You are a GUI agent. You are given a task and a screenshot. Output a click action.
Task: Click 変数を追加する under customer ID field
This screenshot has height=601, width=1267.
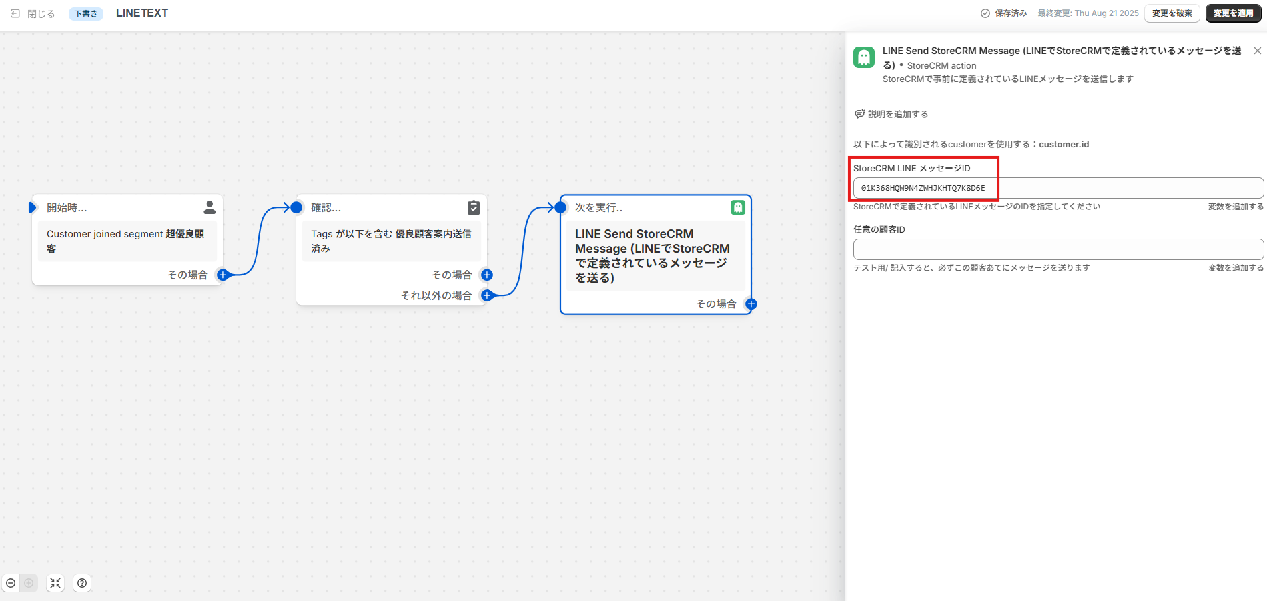tap(1236, 268)
